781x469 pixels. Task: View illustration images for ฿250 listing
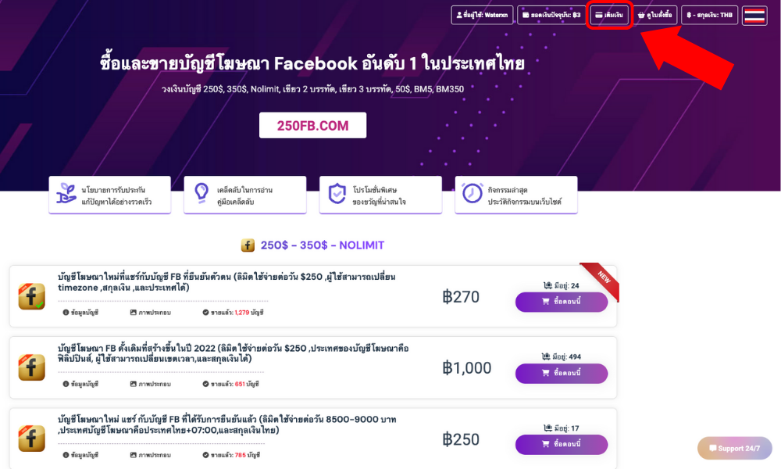(x=151, y=455)
